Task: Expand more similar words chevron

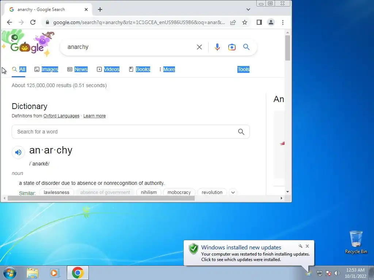Action: (x=233, y=192)
